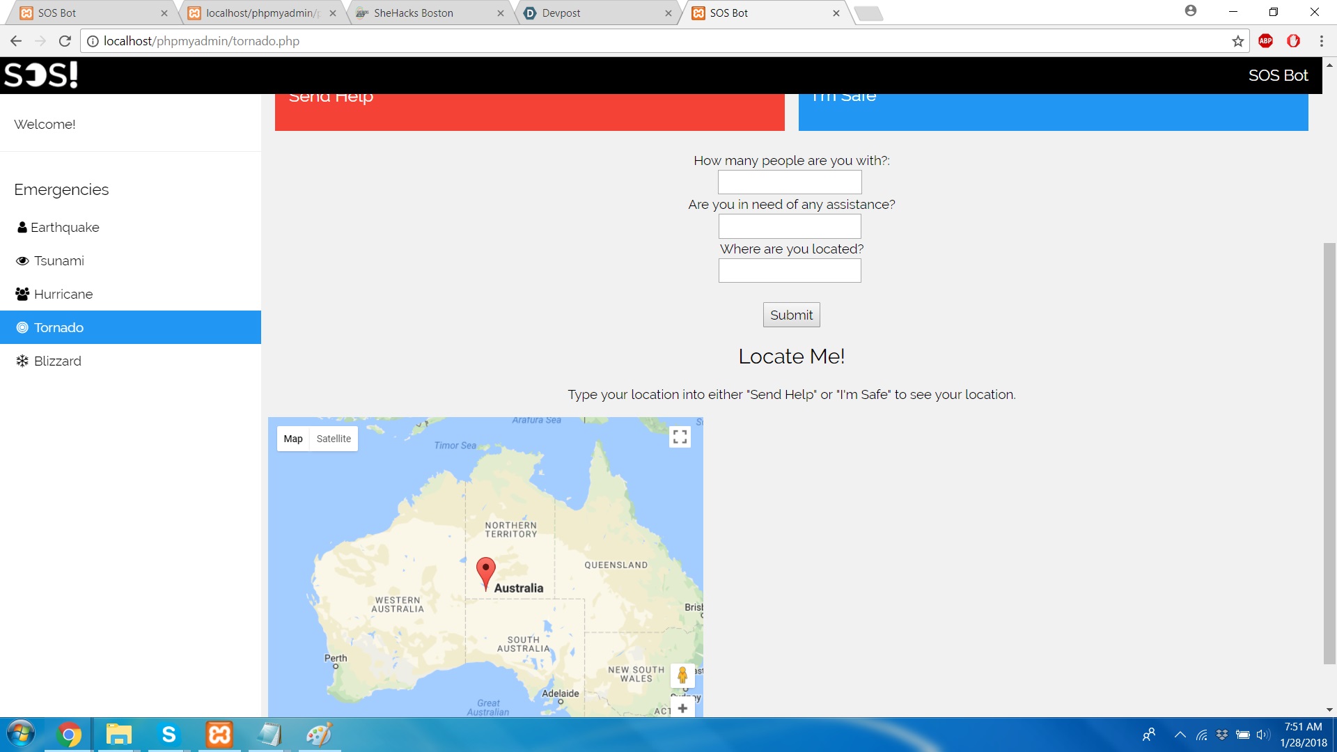
Task: Reload the page with the refresh icon
Action: point(65,41)
